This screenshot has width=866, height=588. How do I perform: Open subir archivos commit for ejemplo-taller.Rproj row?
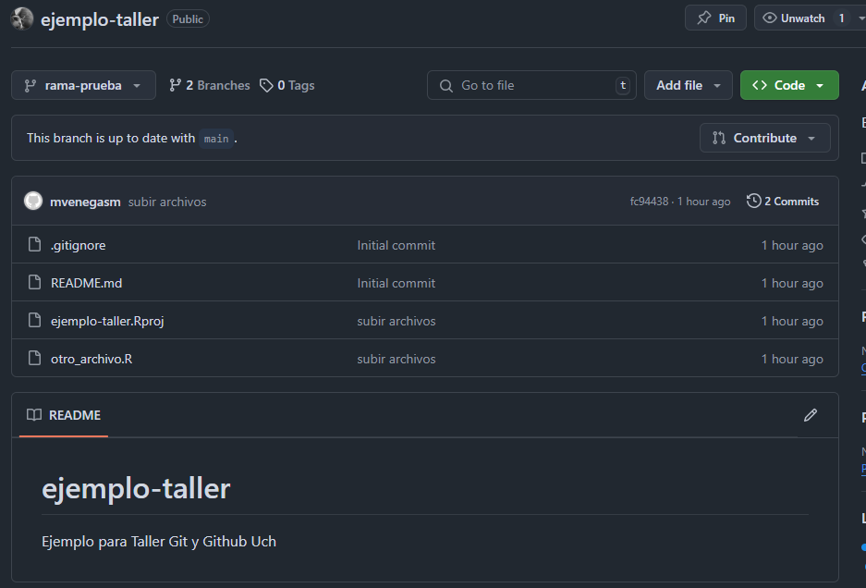pos(396,321)
